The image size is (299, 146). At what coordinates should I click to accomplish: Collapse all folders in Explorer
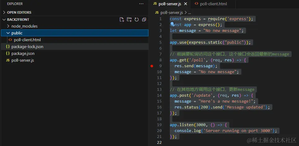(x=144, y=20)
